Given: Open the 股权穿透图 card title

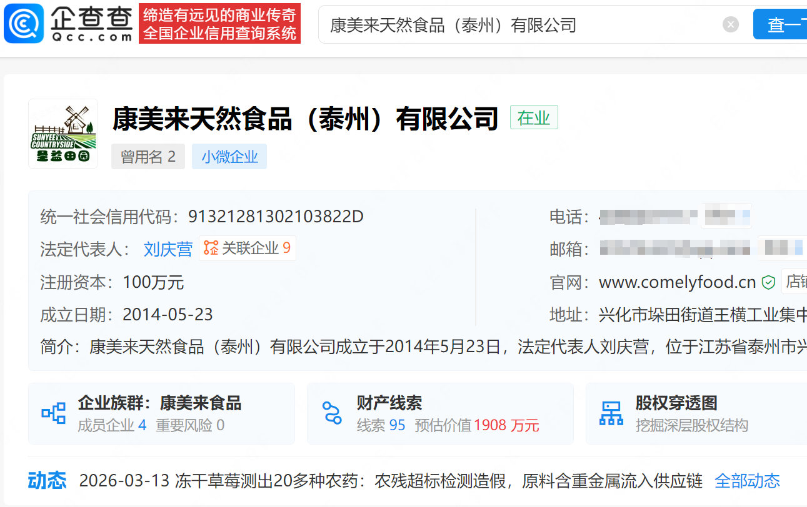Looking at the screenshot, I should [x=676, y=403].
